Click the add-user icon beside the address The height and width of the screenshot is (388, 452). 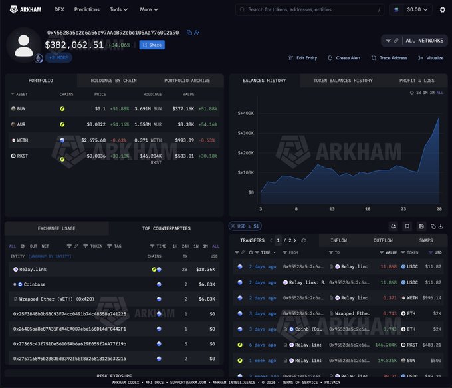(197, 33)
